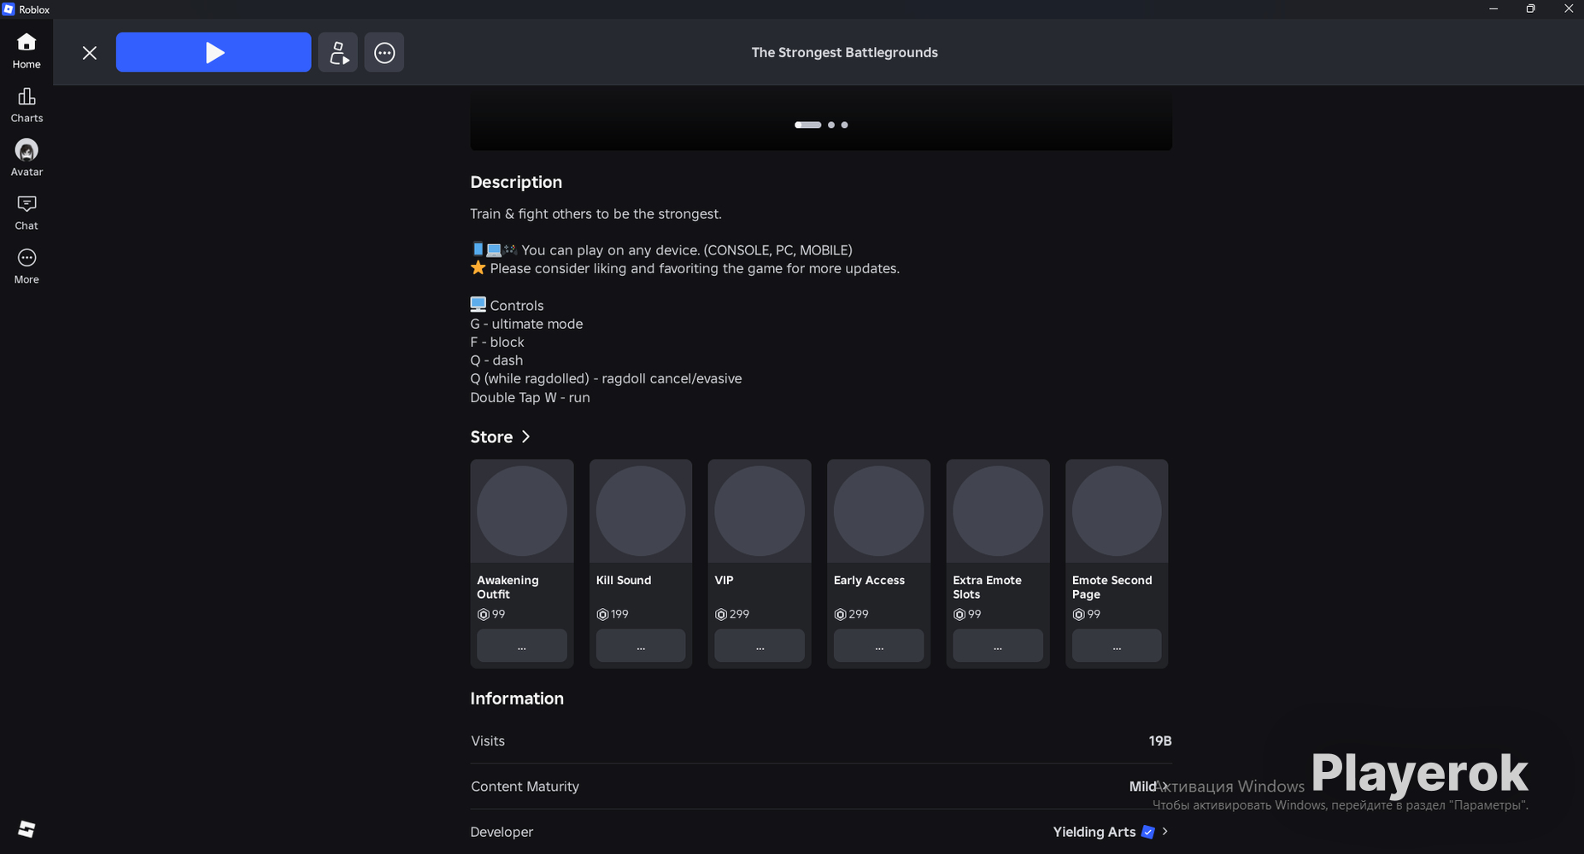1584x854 pixels.
Task: Click the Kill Sound title text
Action: tap(624, 580)
